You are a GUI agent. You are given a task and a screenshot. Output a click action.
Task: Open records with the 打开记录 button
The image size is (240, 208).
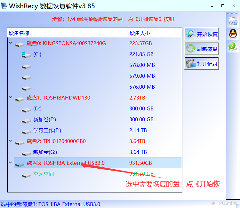[x=202, y=63]
